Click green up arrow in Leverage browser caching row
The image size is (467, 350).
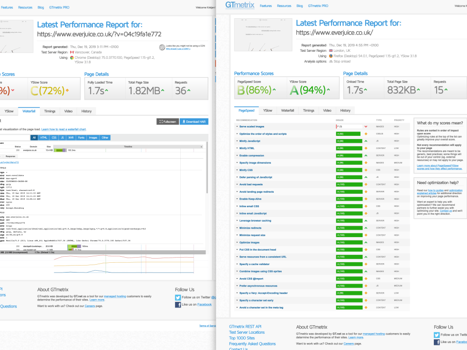click(366, 221)
